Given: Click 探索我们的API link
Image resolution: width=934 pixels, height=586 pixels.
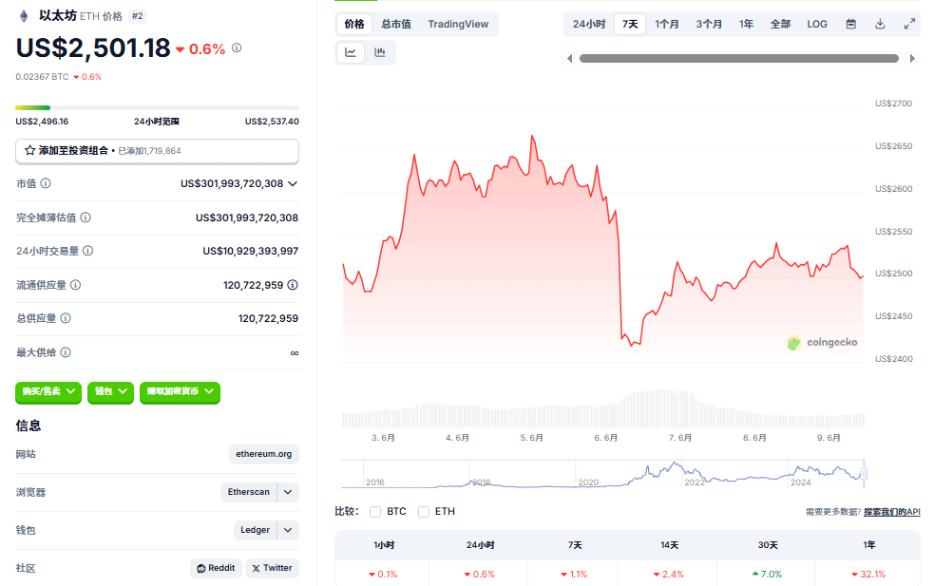Looking at the screenshot, I should (x=891, y=512).
